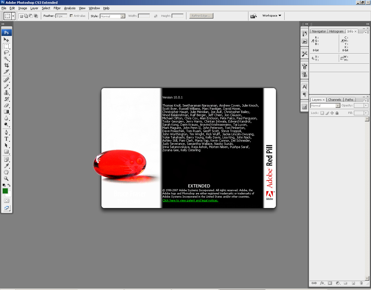Image resolution: width=371 pixels, height=290 pixels.
Task: Open the Clone Source panel icon
Action: coord(304,74)
